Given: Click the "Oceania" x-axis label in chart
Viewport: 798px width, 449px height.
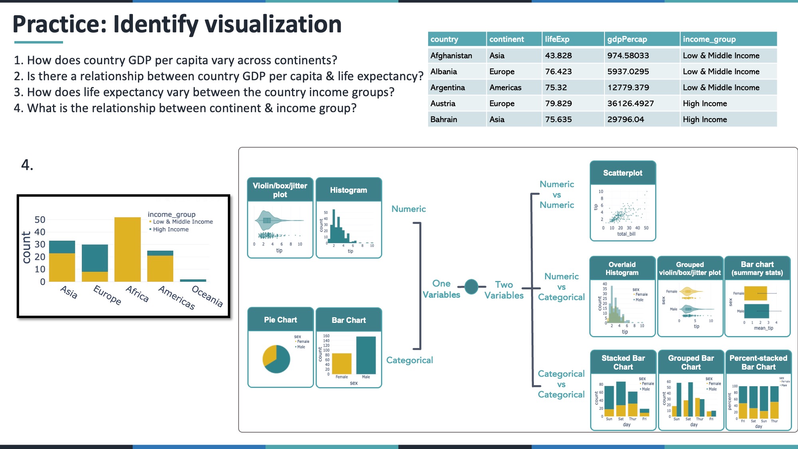Looking at the screenshot, I should (207, 296).
